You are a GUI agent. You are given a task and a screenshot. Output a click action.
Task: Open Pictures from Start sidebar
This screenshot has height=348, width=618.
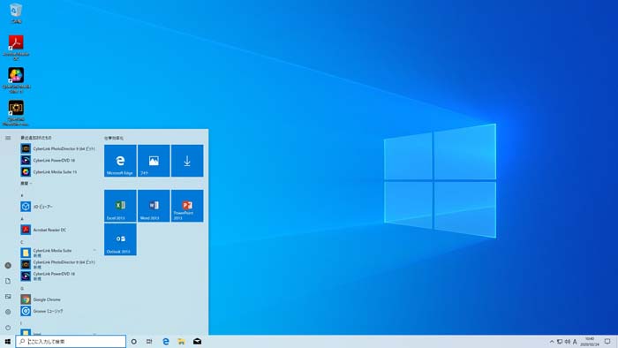click(x=8, y=297)
